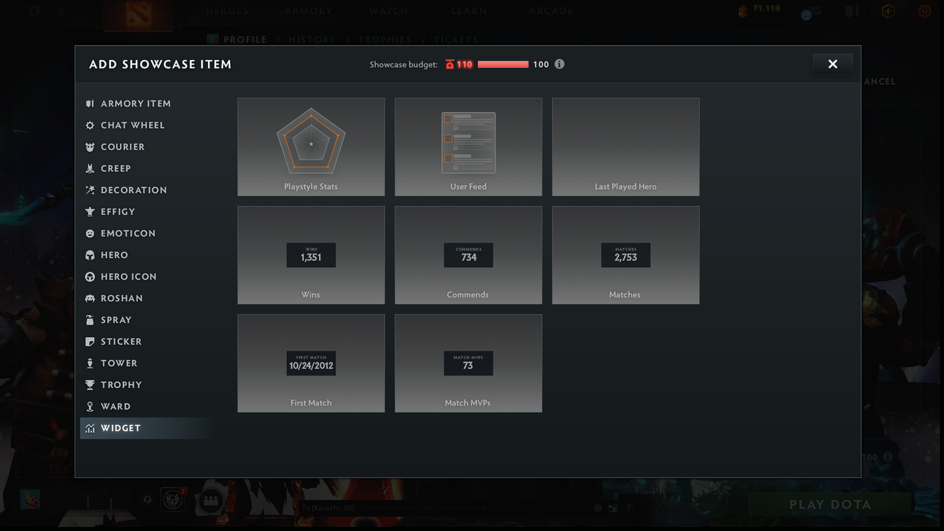Click the red budget weight icon
The width and height of the screenshot is (944, 531).
(449, 64)
